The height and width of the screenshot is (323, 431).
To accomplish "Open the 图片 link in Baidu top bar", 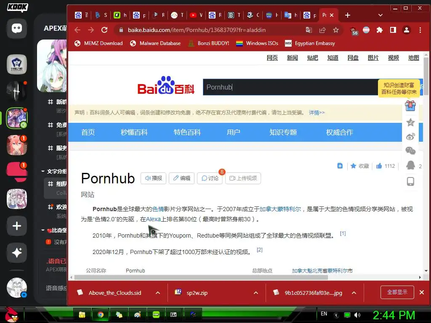I will coord(373,58).
